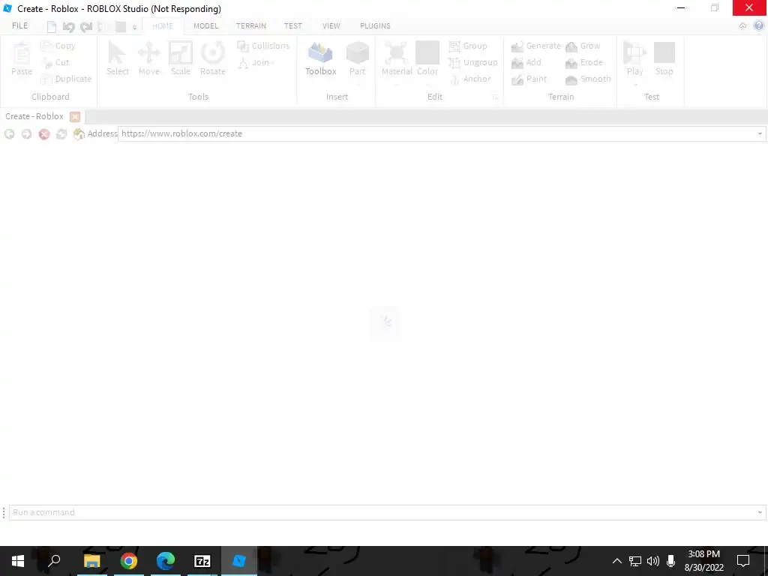
Task: Click Ungroup in the Edit section
Action: coord(473,62)
